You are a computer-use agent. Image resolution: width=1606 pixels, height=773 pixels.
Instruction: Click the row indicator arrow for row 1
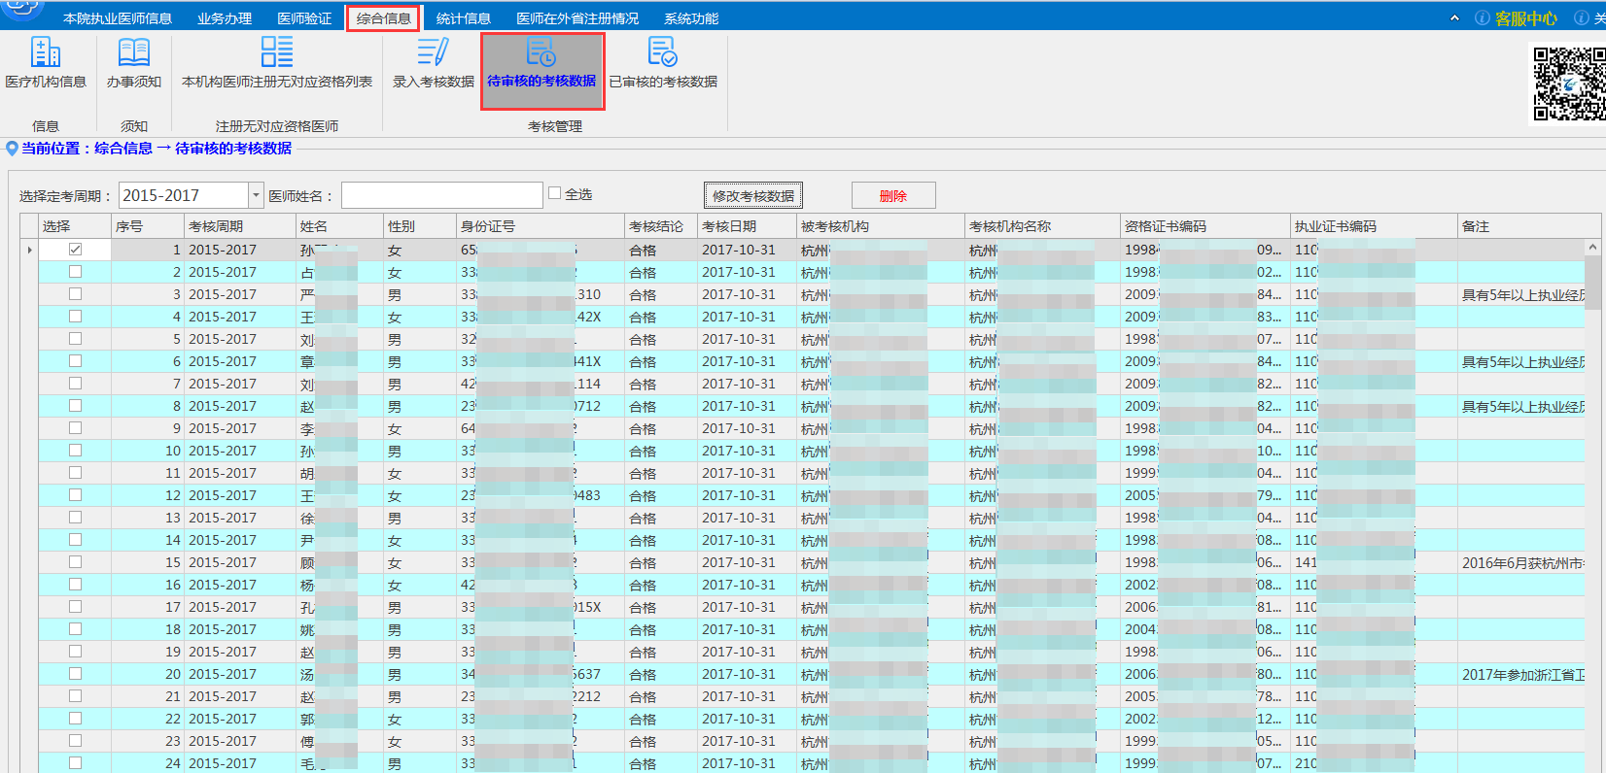pos(29,251)
